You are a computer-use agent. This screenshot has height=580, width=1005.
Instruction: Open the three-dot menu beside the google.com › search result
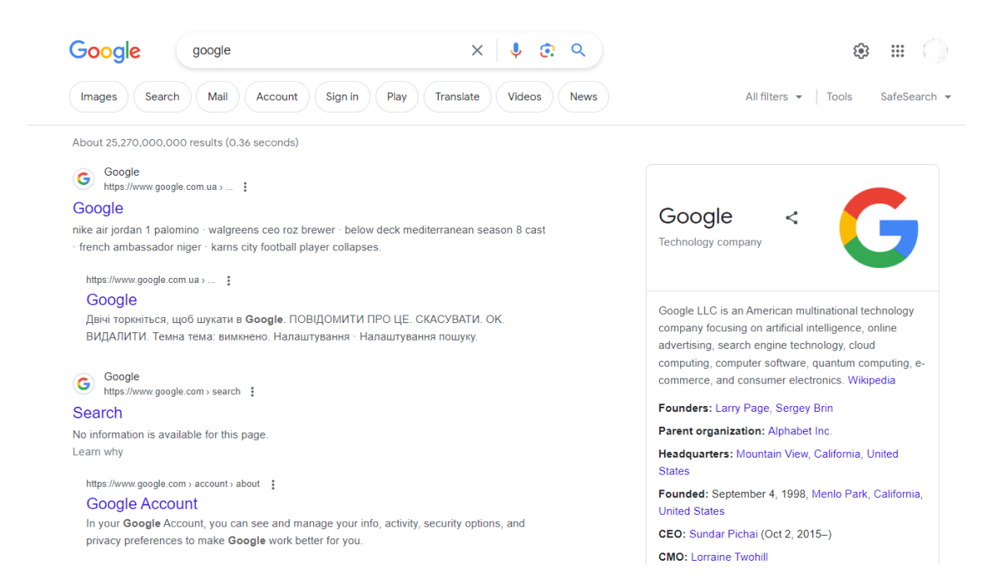point(253,392)
